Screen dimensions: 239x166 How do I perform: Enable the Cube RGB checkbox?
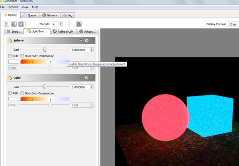coord(10,93)
